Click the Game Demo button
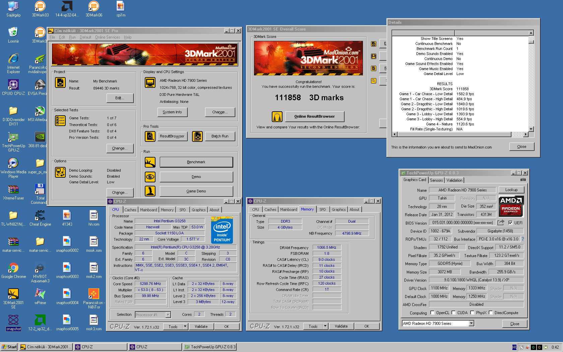The width and height of the screenshot is (563, 352). pyautogui.click(x=196, y=191)
